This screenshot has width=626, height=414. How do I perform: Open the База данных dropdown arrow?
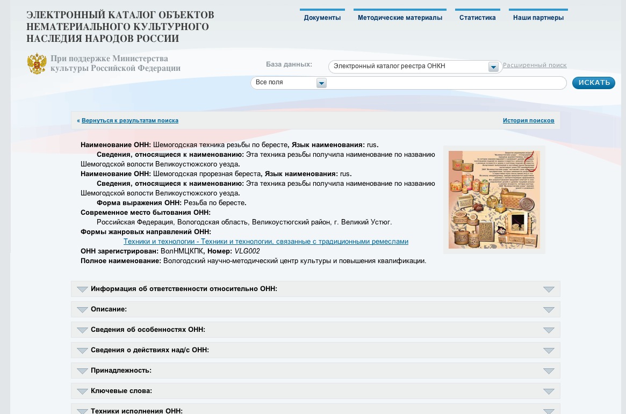click(493, 67)
